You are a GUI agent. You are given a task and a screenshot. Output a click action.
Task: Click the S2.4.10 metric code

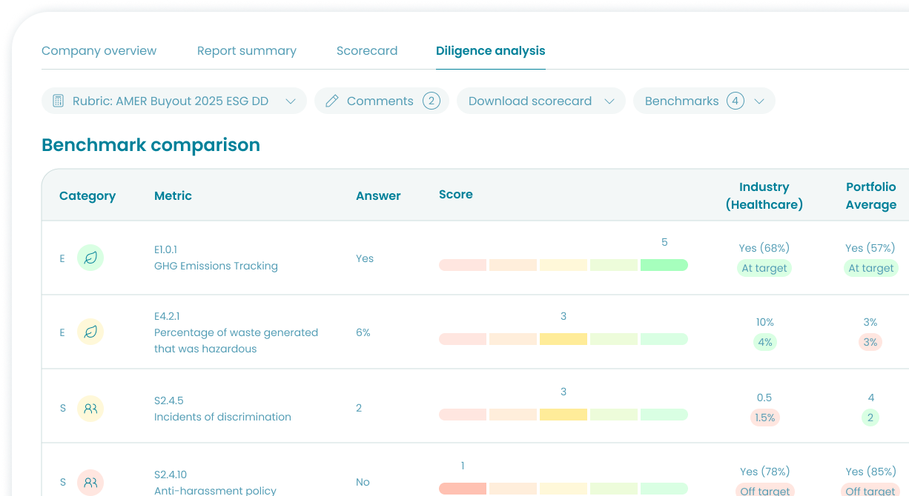[x=171, y=475]
